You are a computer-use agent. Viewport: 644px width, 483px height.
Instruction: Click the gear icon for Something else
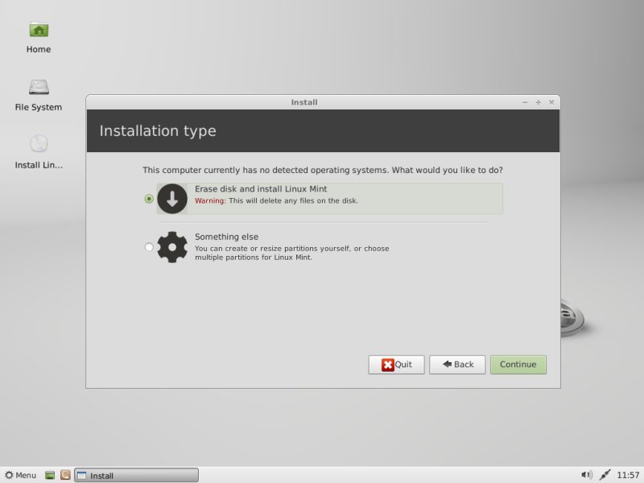(172, 247)
